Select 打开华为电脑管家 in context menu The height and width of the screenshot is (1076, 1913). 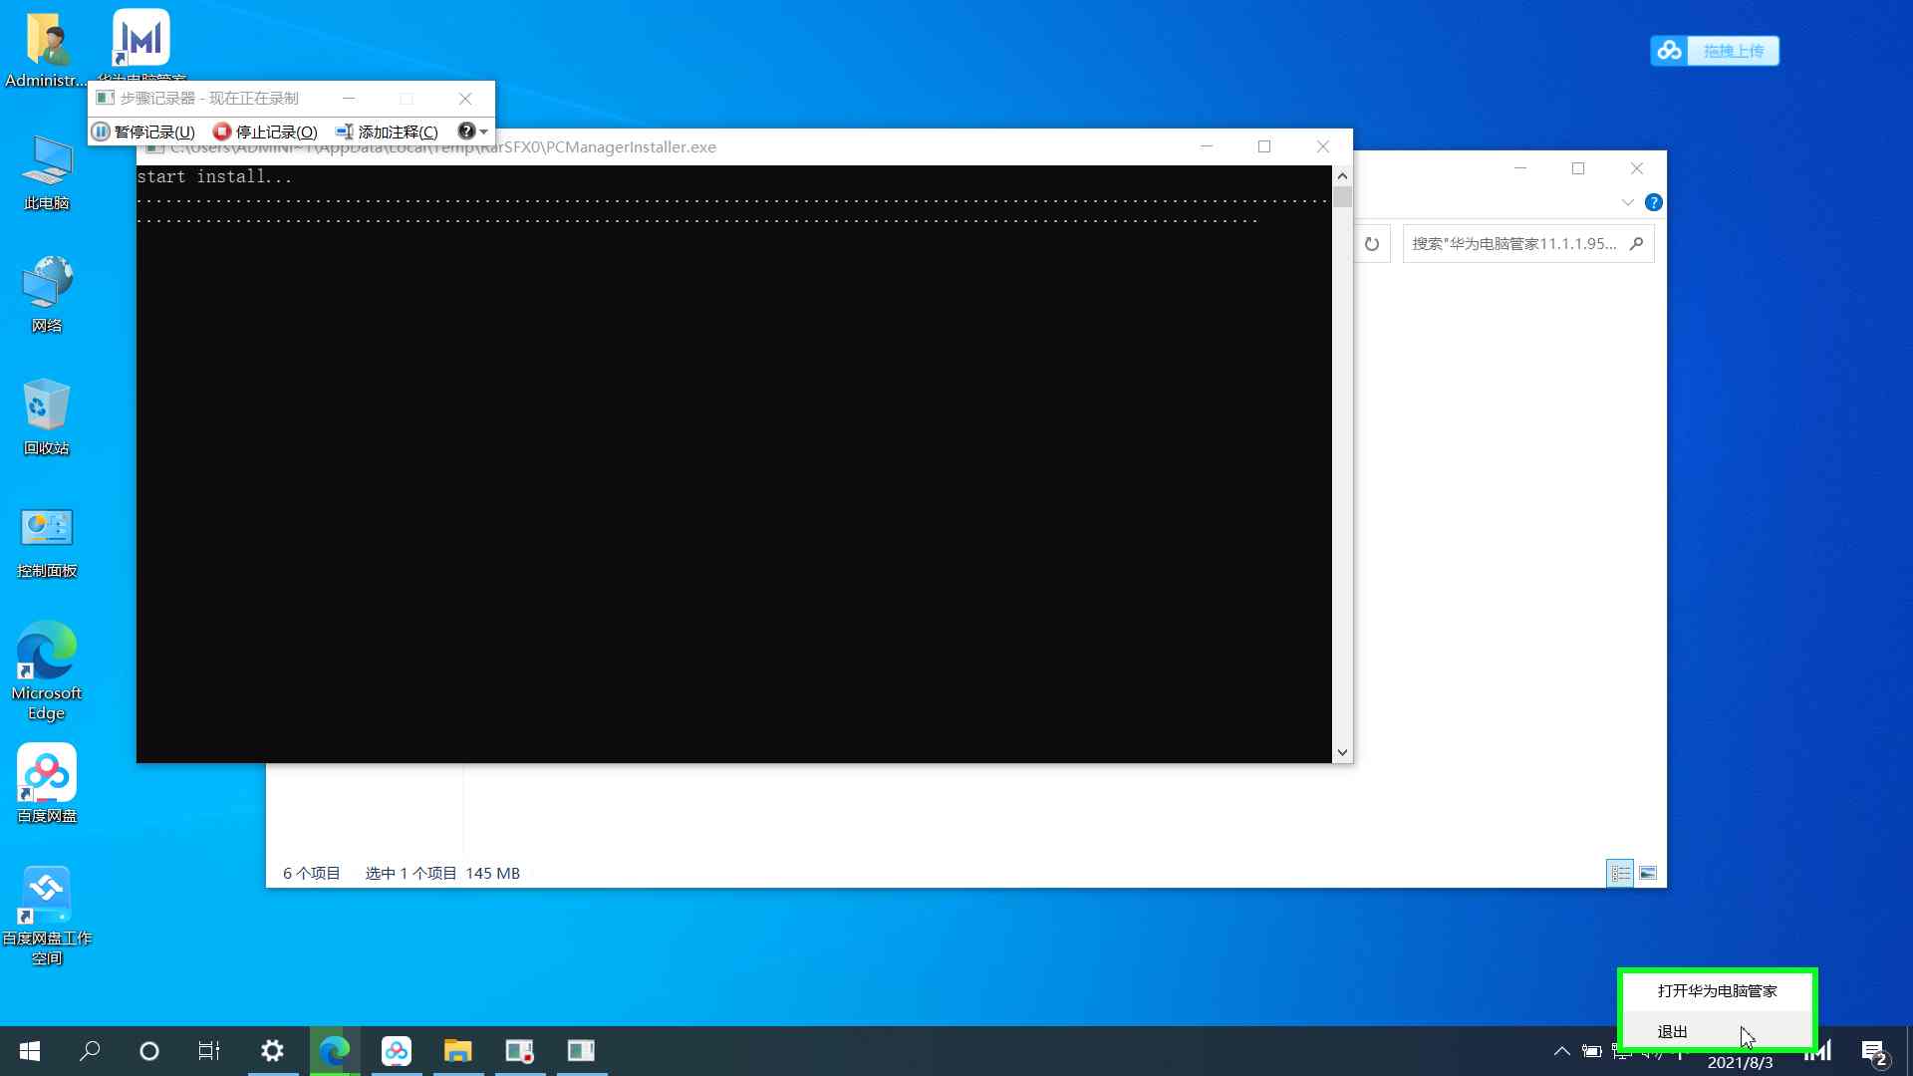coord(1717,990)
